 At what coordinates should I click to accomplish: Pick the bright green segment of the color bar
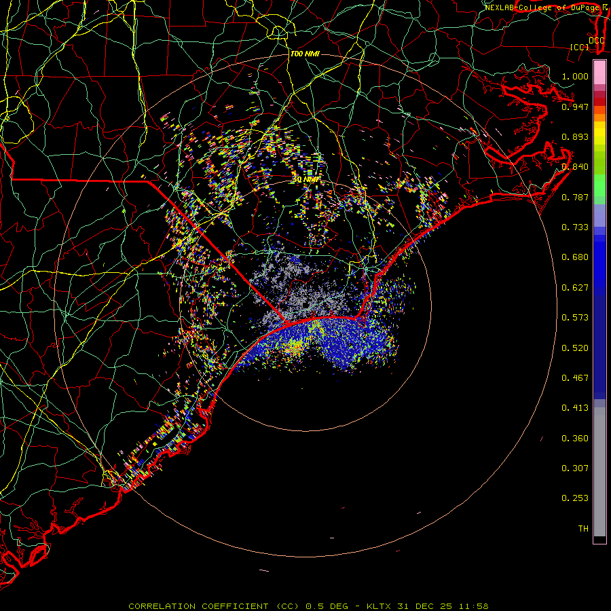(x=599, y=185)
